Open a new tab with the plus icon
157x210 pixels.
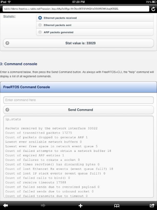tap(81, 205)
